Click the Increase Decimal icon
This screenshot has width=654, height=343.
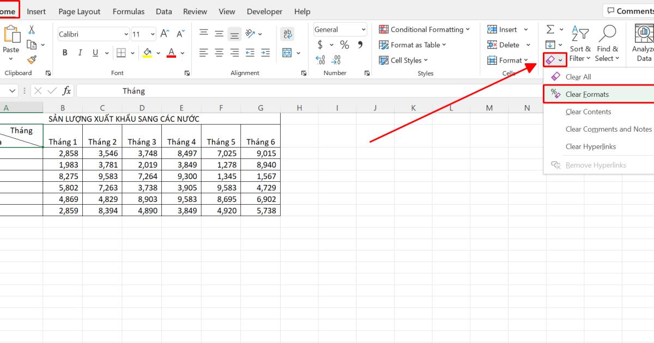point(320,60)
